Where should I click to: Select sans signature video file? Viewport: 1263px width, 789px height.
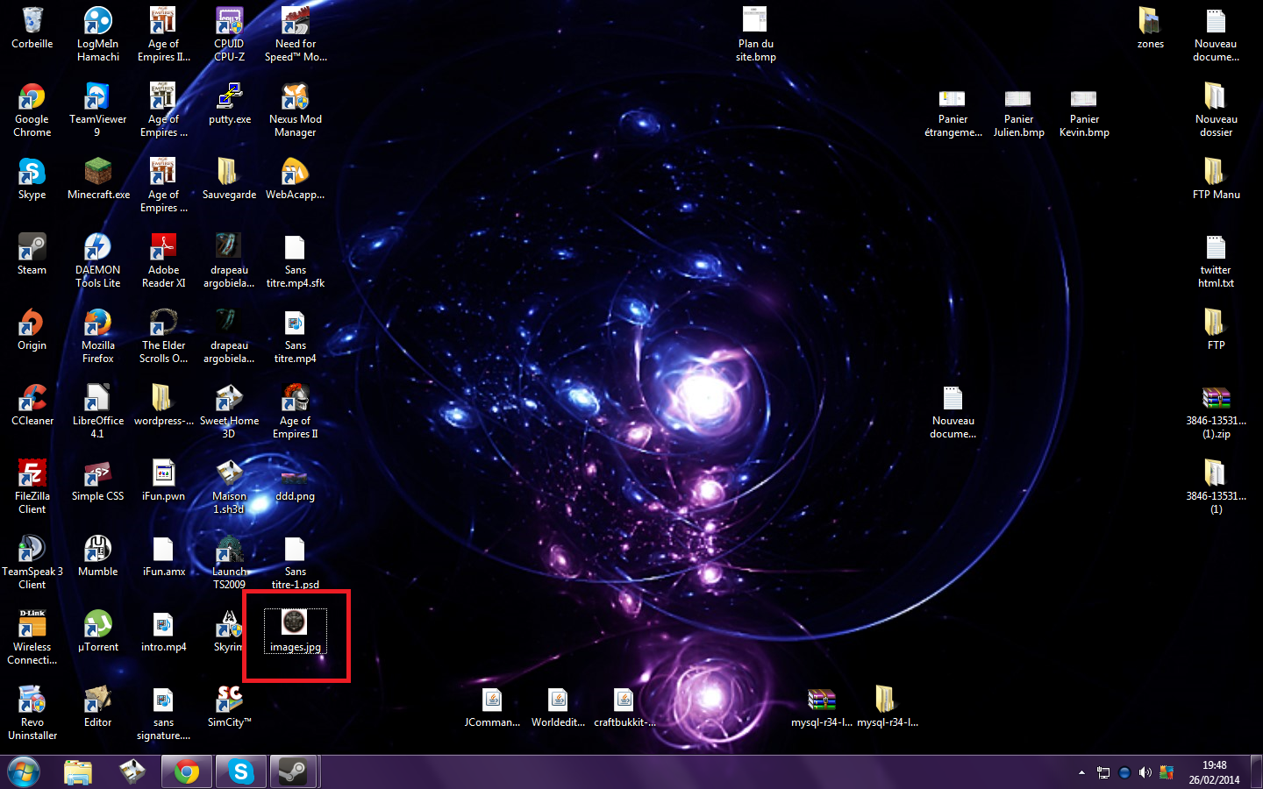tap(164, 713)
